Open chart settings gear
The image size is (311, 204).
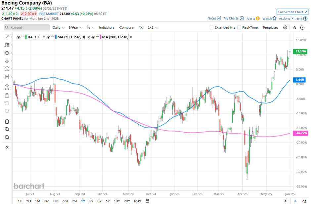[x=285, y=27]
